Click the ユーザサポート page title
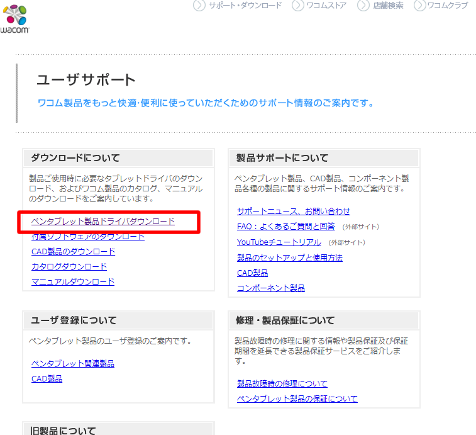The image size is (476, 435). tap(86, 80)
